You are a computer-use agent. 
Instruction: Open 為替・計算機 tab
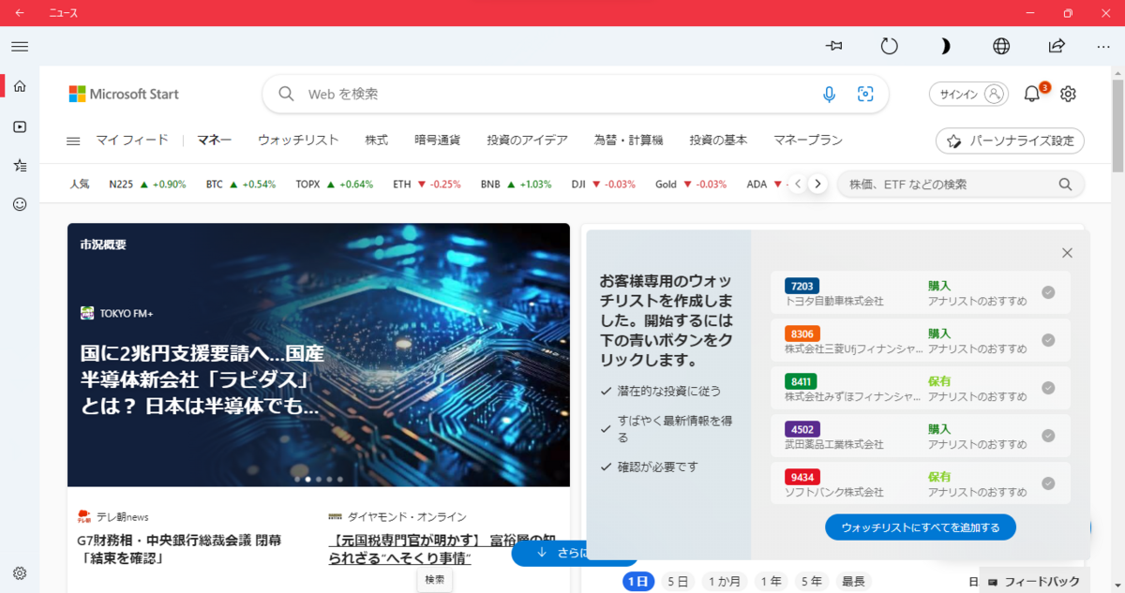point(629,141)
